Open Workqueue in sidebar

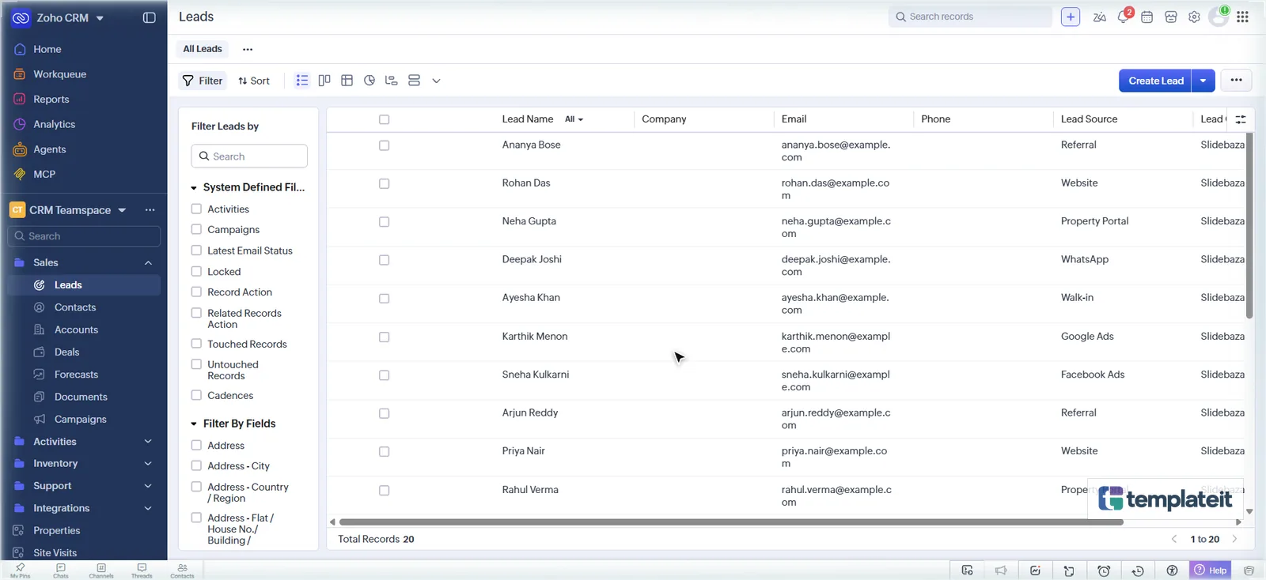[x=59, y=74]
